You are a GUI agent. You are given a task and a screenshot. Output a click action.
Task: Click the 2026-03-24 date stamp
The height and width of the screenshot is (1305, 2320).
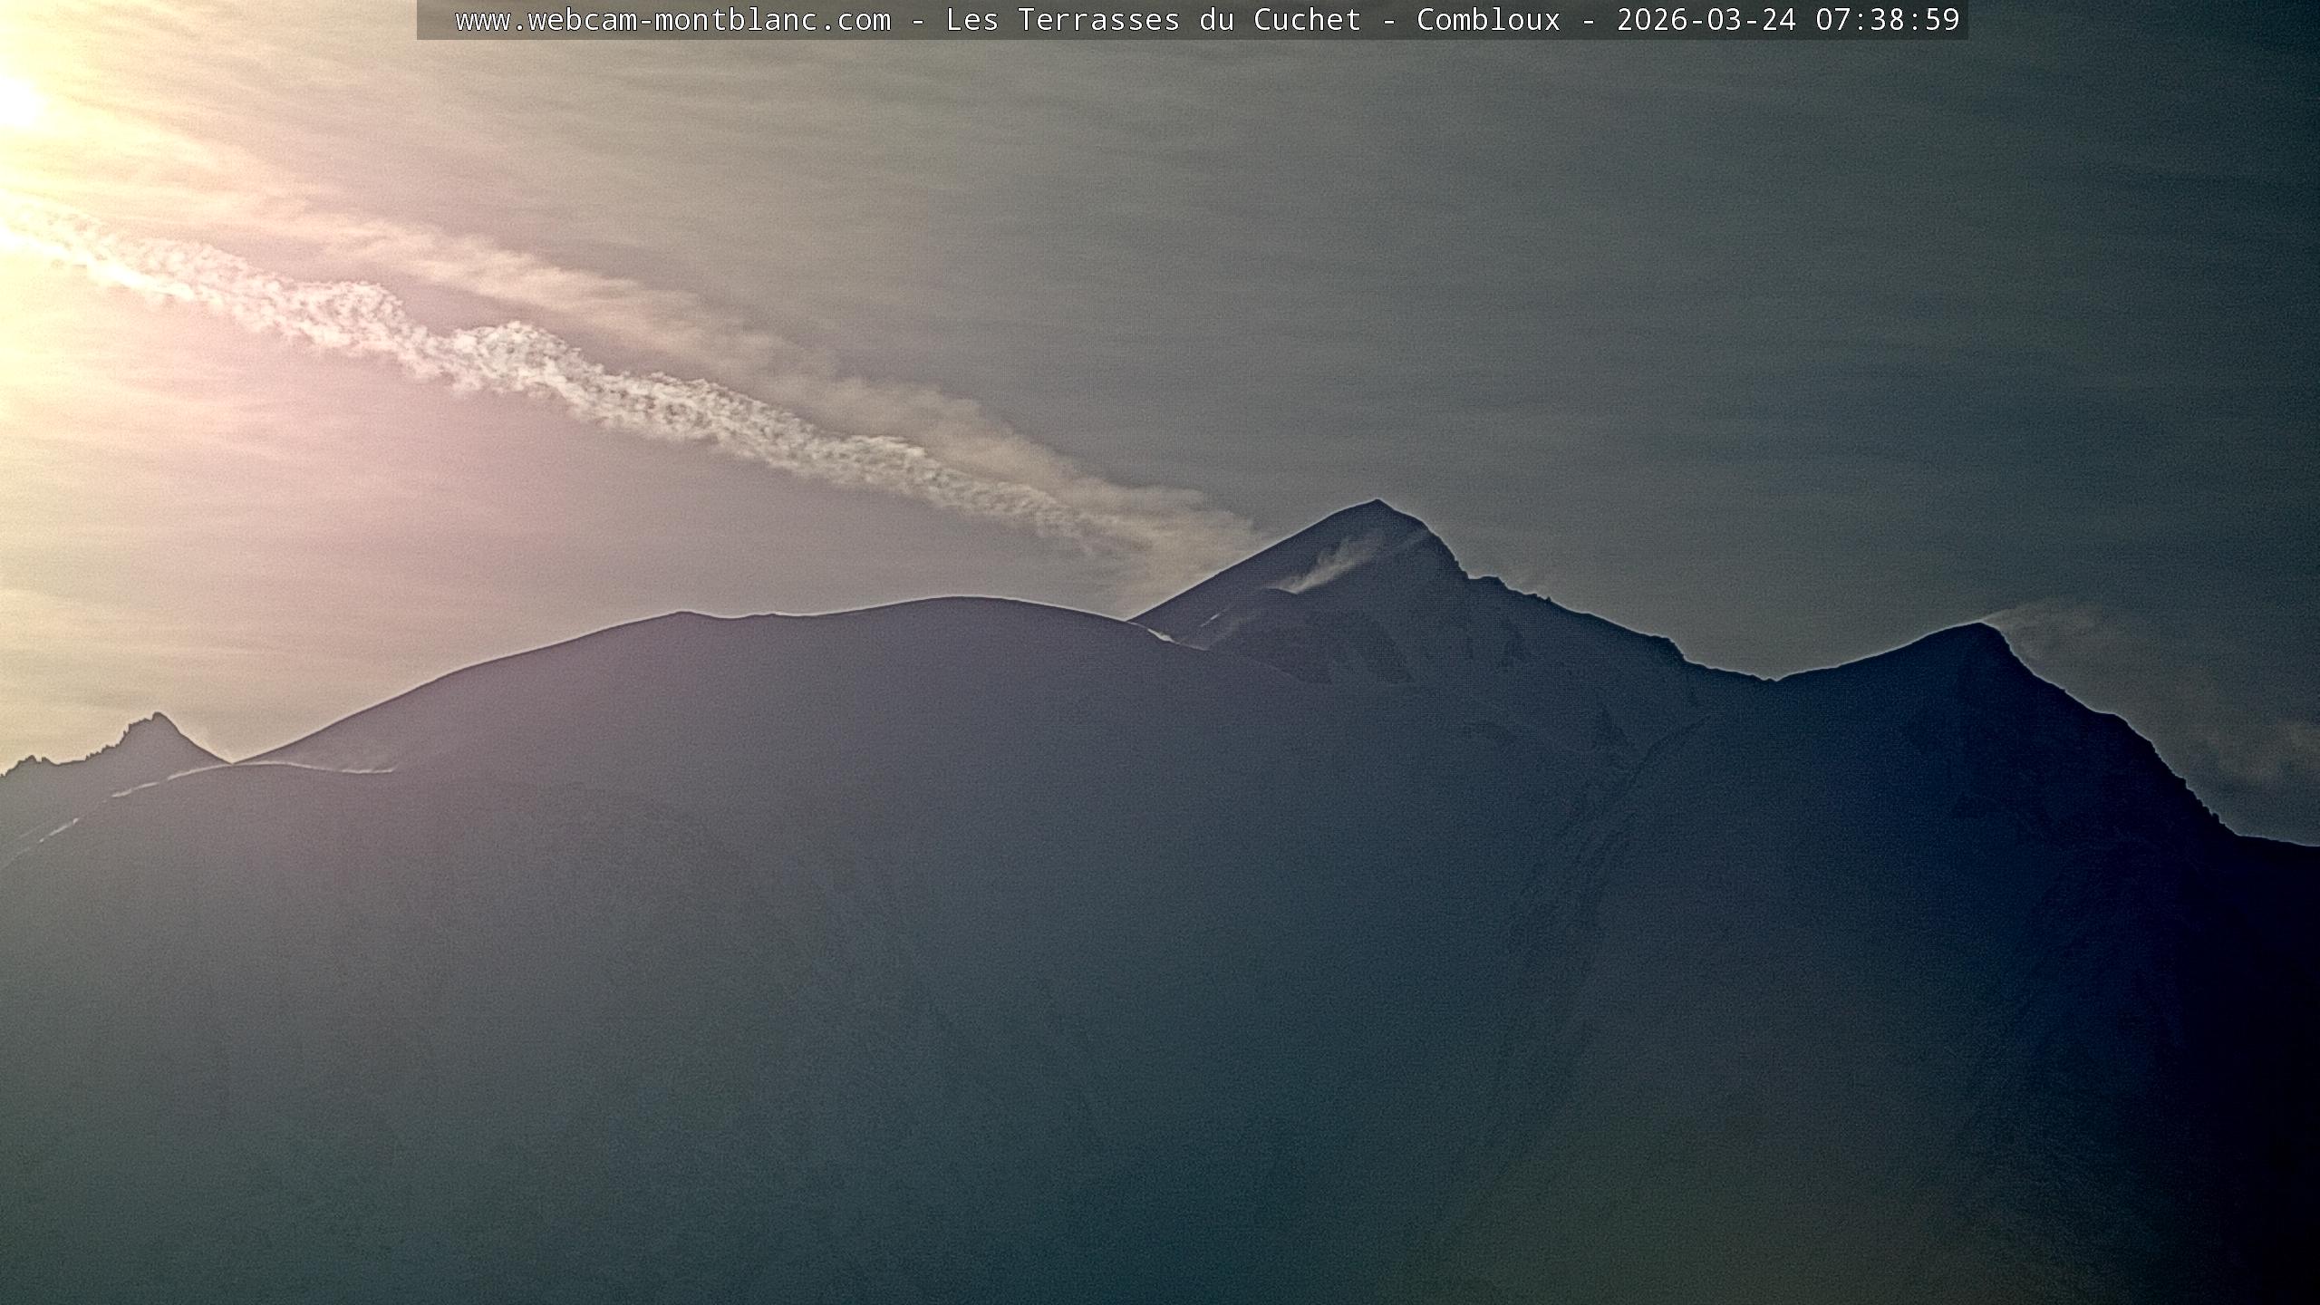(1706, 20)
